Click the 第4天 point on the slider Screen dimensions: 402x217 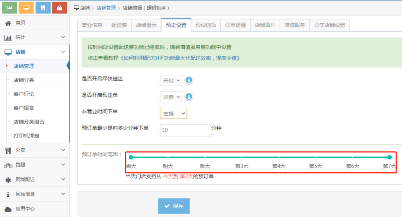(279, 157)
